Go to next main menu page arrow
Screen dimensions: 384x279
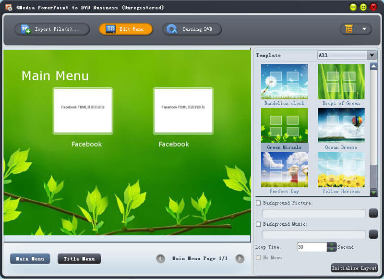click(240, 259)
